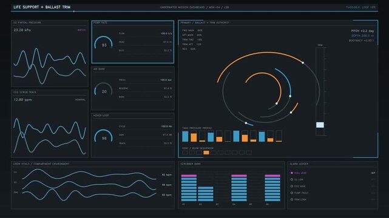
Task: Click the DUTY 32.2 % row
Action: (x=145, y=50)
